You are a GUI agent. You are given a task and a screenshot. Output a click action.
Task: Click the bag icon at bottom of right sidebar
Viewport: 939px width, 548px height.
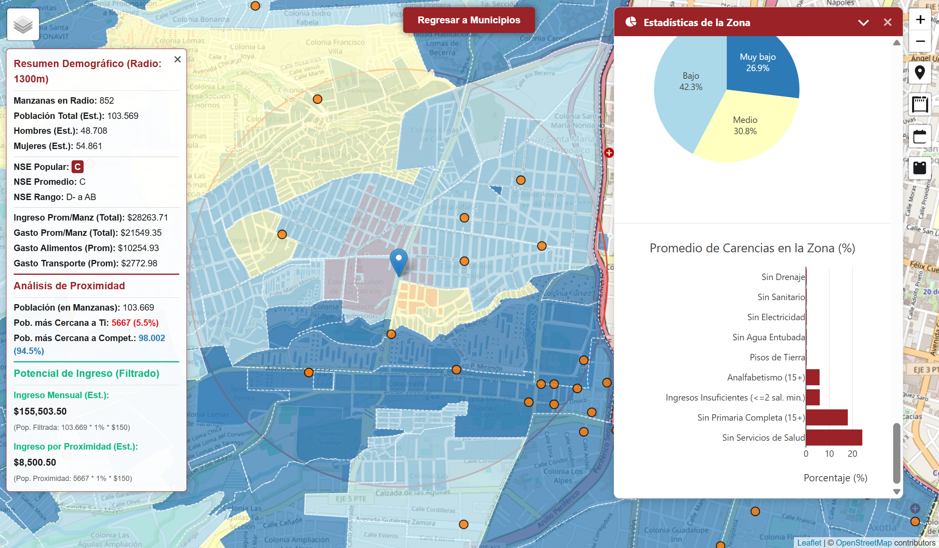[x=920, y=168]
